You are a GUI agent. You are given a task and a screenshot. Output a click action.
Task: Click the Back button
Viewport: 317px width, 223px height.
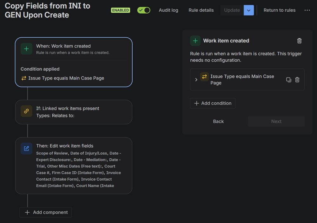point(218,121)
